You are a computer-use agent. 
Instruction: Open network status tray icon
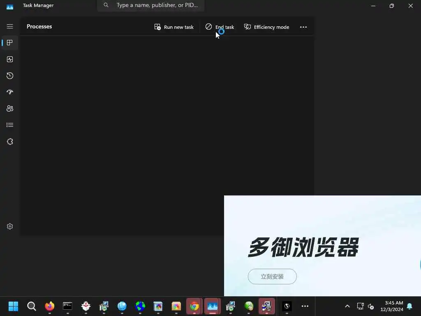click(360, 306)
